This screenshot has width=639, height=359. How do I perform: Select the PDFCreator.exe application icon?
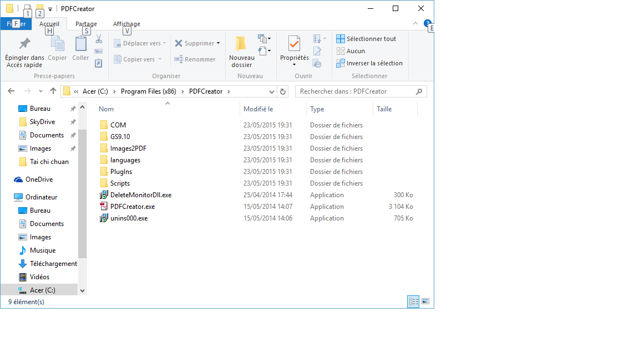click(104, 206)
